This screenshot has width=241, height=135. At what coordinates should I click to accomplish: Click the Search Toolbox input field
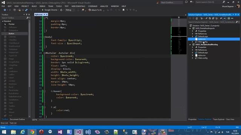pos(14,18)
